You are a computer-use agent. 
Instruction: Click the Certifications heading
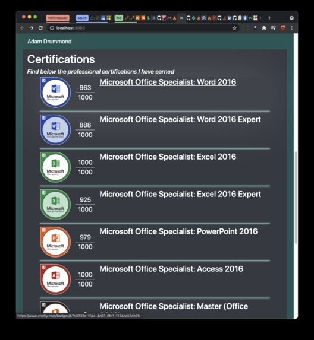61,59
